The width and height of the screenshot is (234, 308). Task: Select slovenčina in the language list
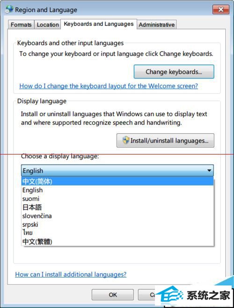(x=117, y=216)
